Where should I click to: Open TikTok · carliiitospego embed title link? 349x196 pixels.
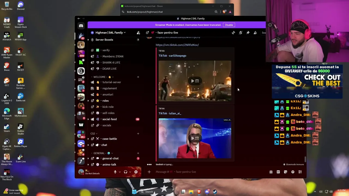[x=172, y=56]
